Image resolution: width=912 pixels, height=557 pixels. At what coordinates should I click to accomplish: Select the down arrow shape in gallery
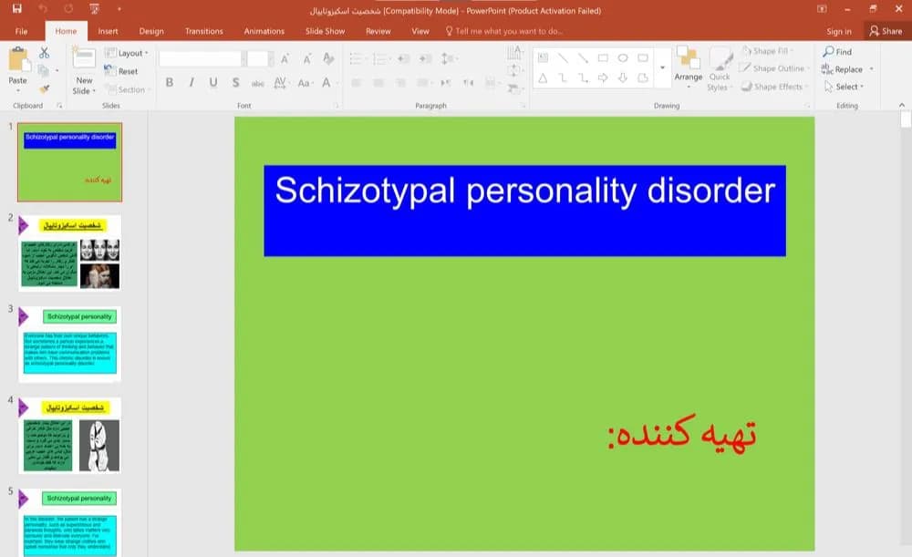pos(623,77)
